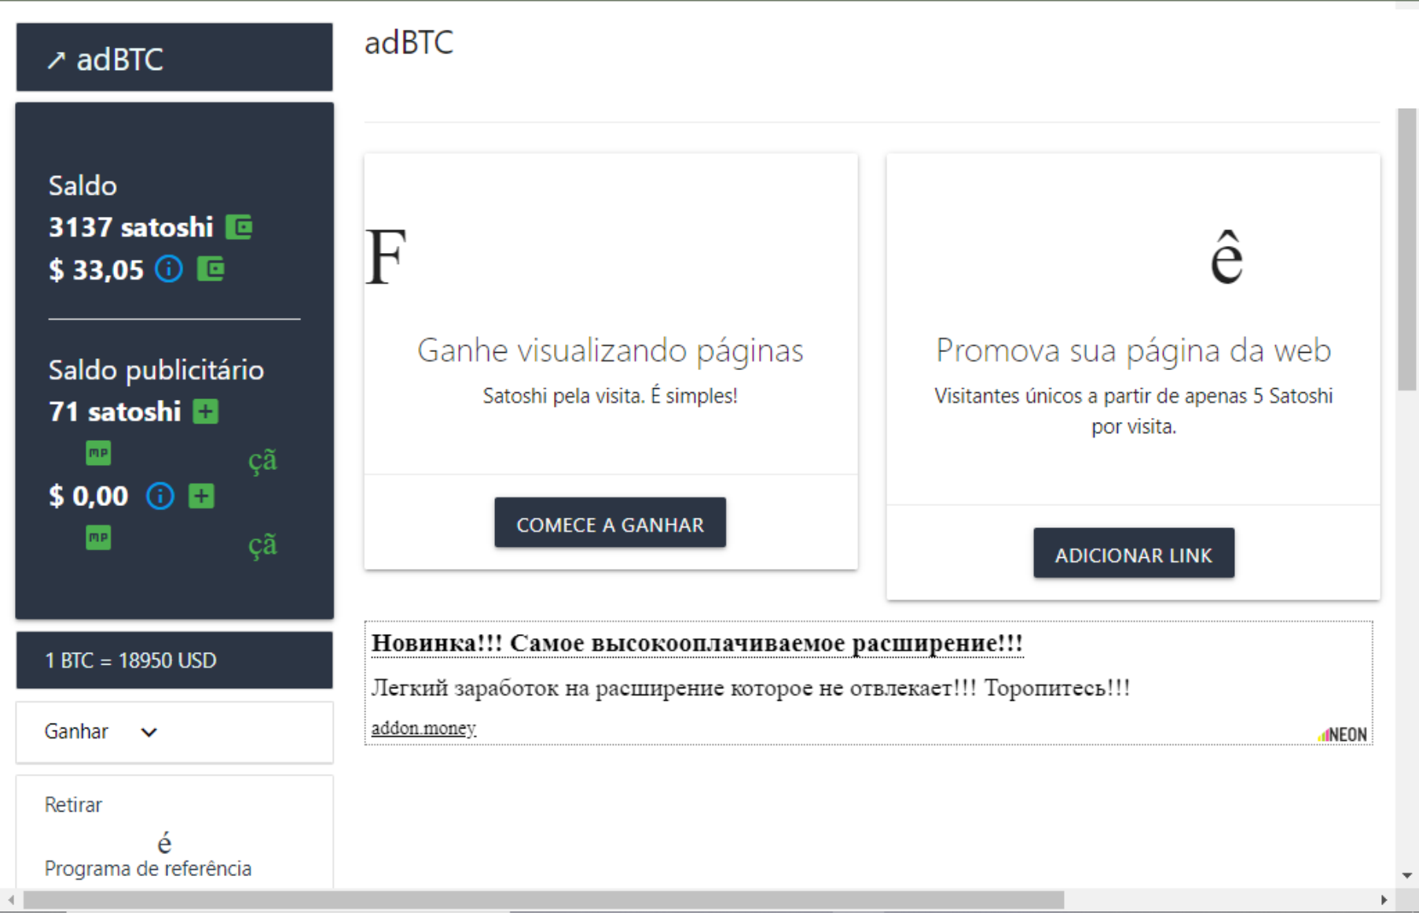Open wallet icon next to 3137 satoshi
The width and height of the screenshot is (1419, 913).
coord(239,227)
